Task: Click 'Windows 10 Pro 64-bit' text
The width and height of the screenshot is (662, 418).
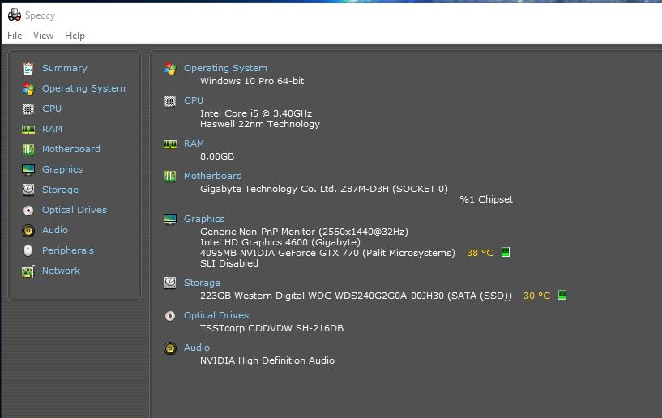Action: coord(252,81)
